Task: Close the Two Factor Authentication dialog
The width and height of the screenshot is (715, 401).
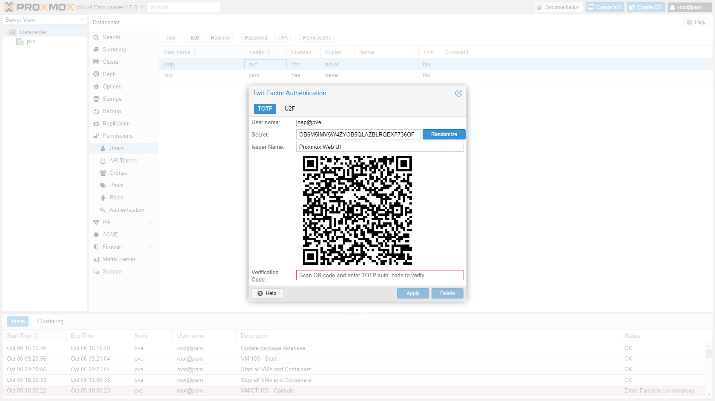Action: click(459, 93)
